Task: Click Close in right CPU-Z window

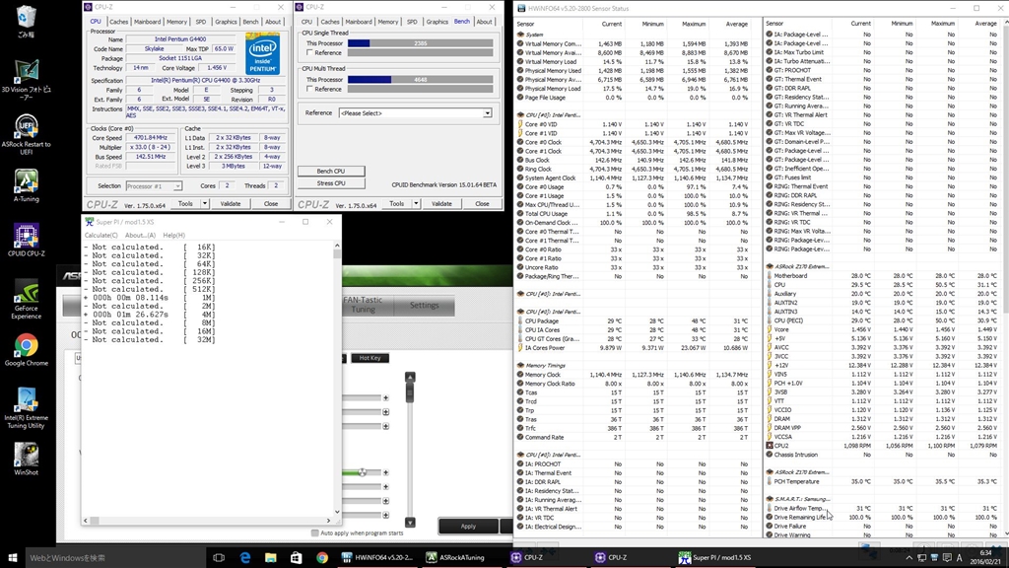Action: [482, 203]
